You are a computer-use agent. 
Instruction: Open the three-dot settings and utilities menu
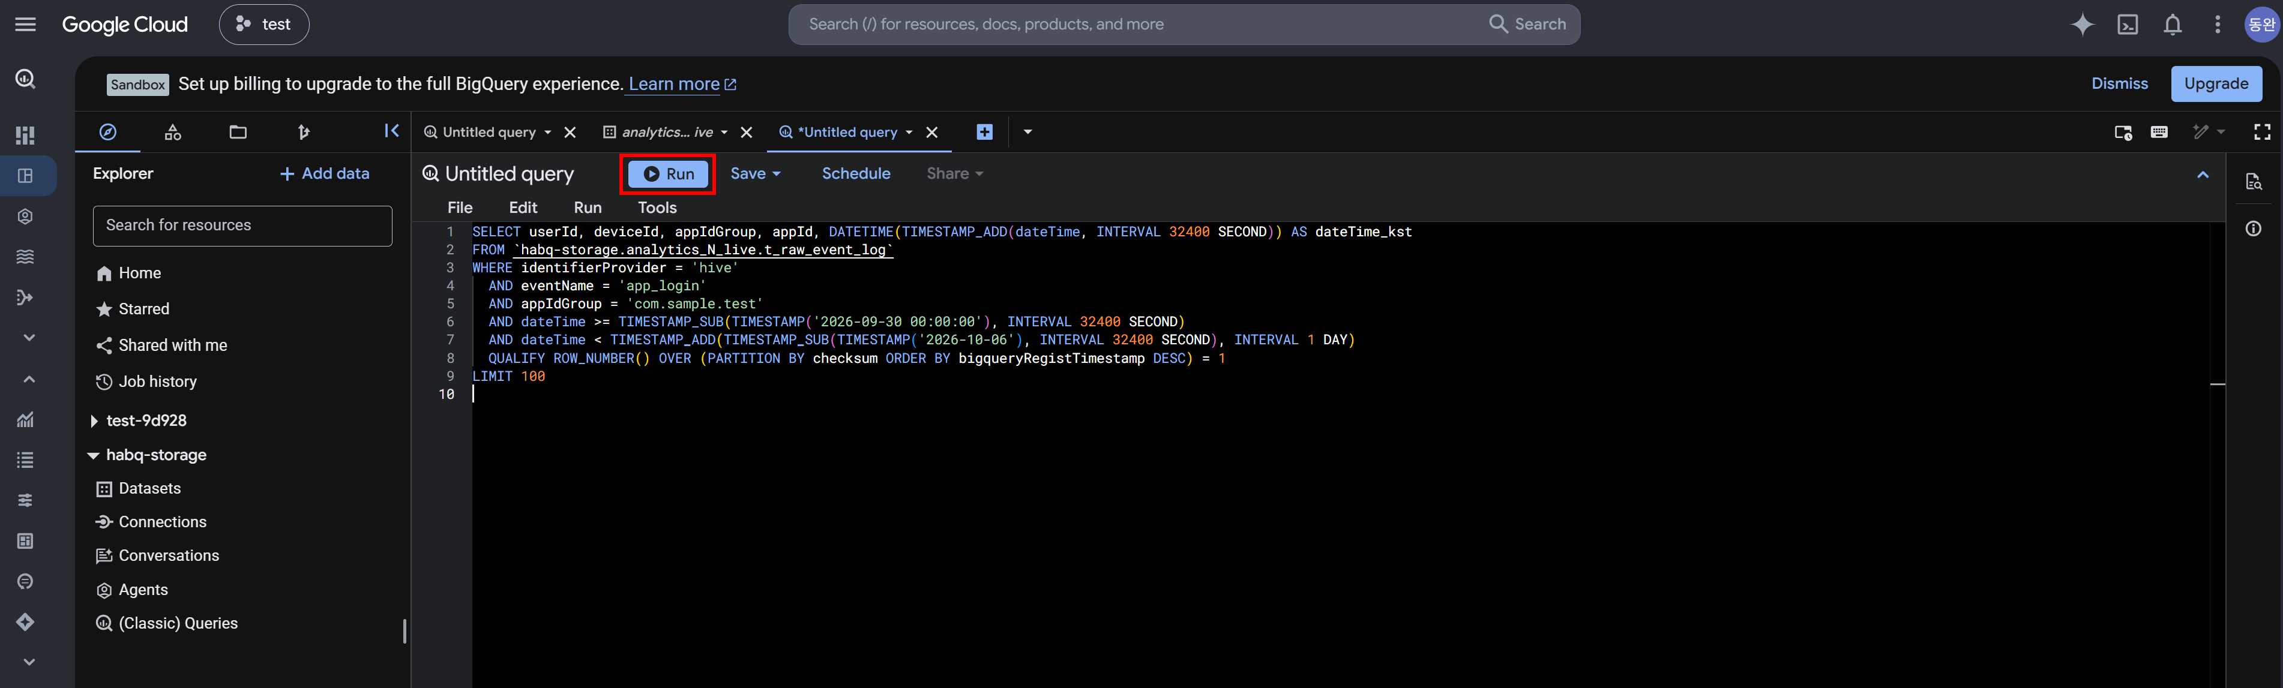click(x=2218, y=25)
